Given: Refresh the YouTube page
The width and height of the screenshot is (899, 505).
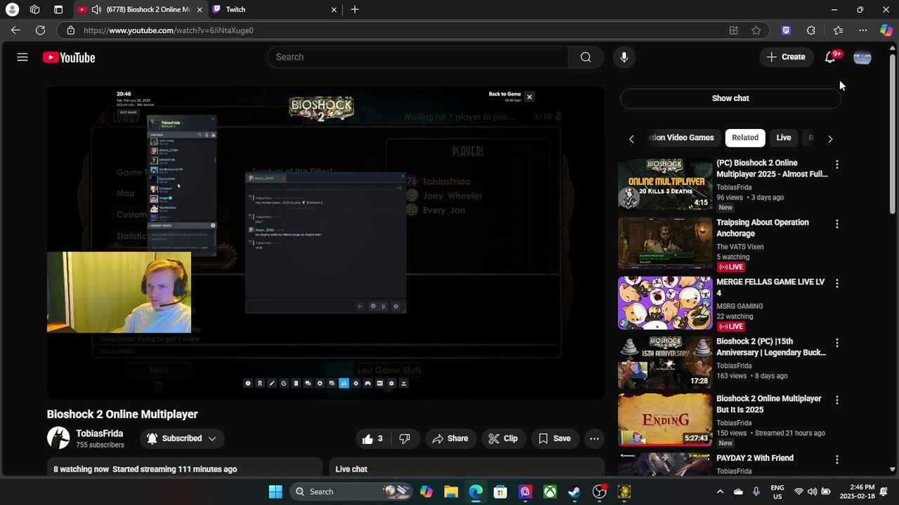Looking at the screenshot, I should (41, 30).
